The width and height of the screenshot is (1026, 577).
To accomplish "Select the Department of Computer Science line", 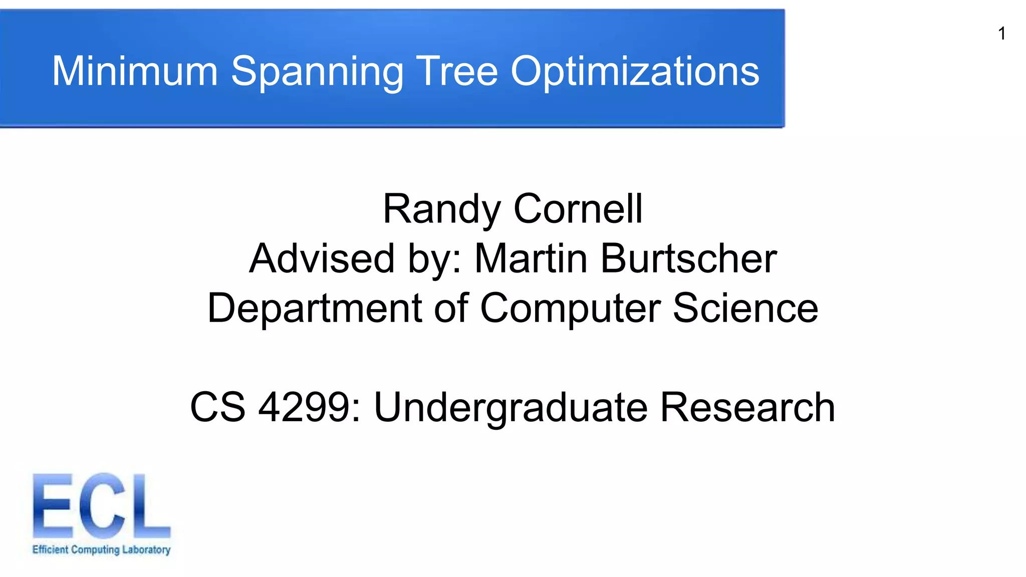I will (512, 309).
